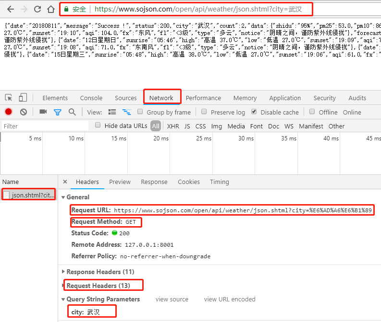
Task: Open the Cookies sub-tab
Action: pyautogui.click(x=189, y=182)
